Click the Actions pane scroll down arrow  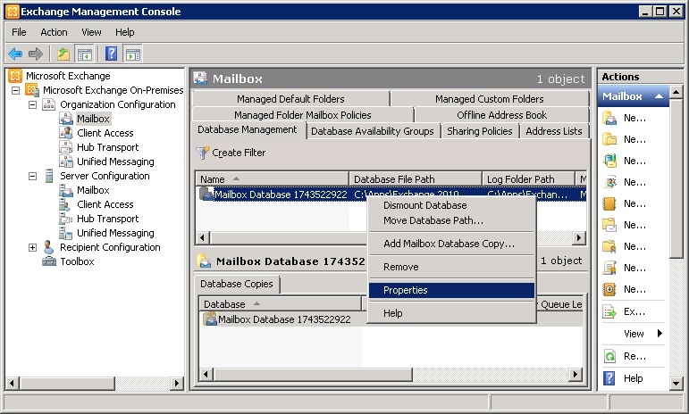(676, 384)
